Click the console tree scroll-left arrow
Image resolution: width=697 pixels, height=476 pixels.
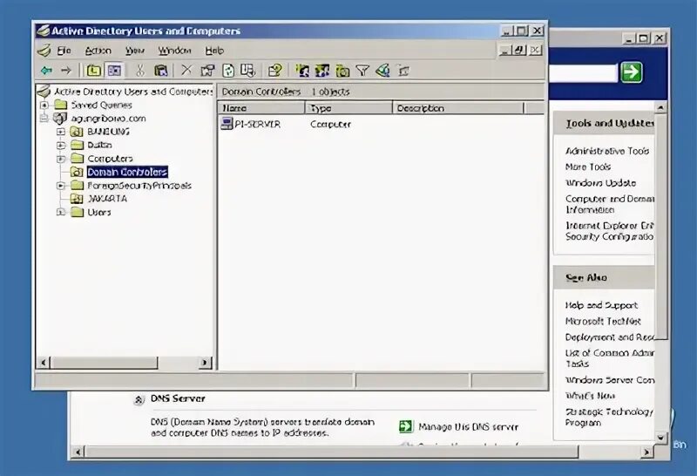43,363
